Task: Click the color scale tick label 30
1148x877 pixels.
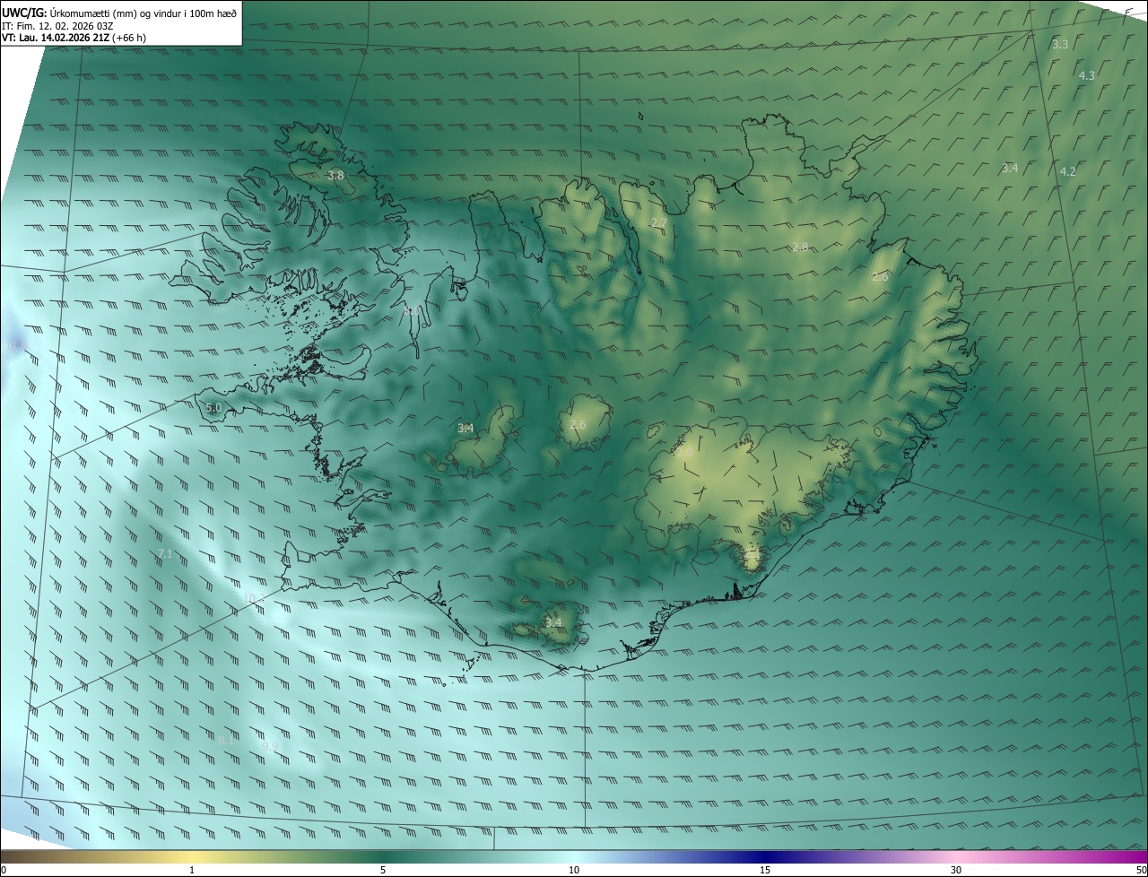Action: tap(956, 870)
